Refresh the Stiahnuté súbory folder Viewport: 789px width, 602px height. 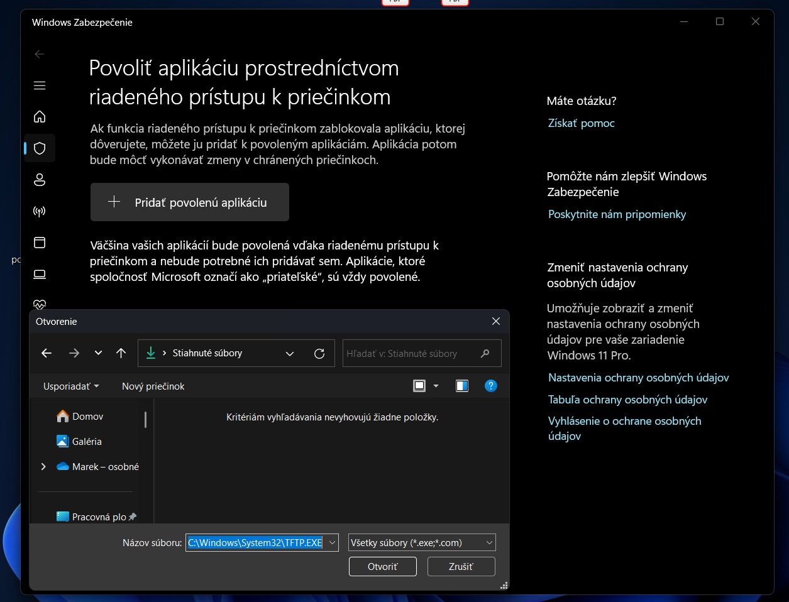point(319,354)
